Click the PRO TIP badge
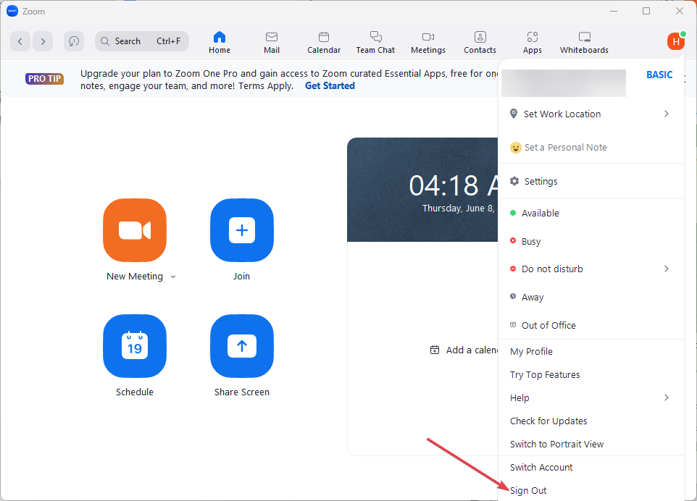Screen dimensions: 697x501 coord(44,79)
